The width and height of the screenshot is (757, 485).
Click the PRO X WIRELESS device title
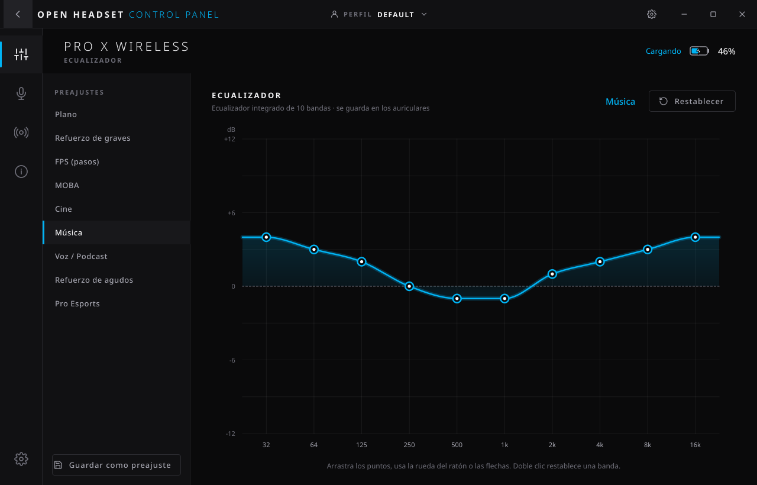(x=127, y=47)
